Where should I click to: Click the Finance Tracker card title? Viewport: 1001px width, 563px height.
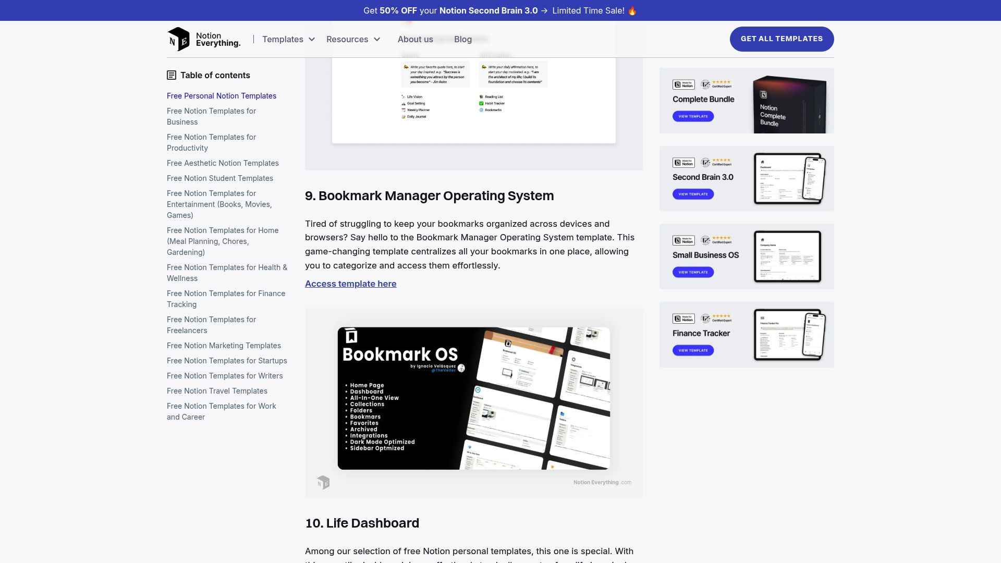[701, 333]
